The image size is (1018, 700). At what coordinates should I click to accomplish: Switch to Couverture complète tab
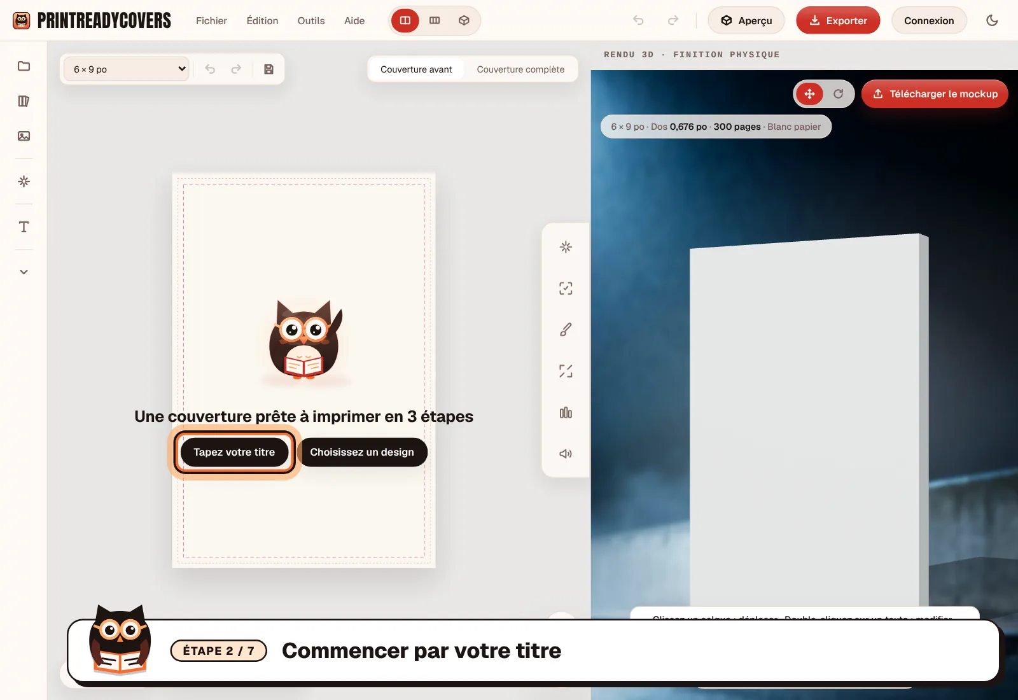[520, 69]
